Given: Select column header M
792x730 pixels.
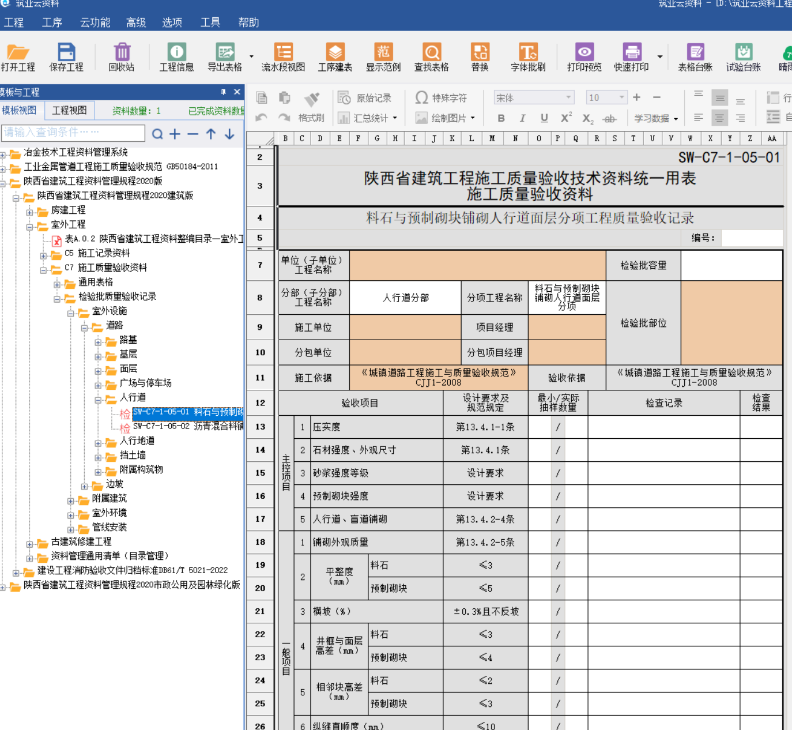Looking at the screenshot, I should pyautogui.click(x=492, y=138).
